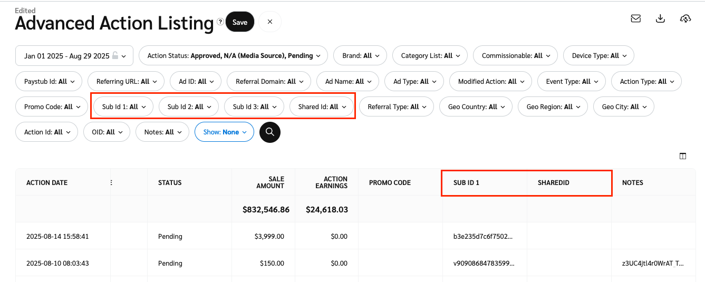Viewport: 705px width, 282px height.
Task: Sort by Sale Amount column header
Action: [270, 183]
